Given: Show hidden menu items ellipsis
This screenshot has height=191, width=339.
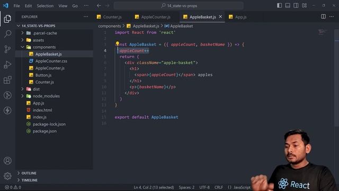Looking at the screenshot, I should [86, 6].
